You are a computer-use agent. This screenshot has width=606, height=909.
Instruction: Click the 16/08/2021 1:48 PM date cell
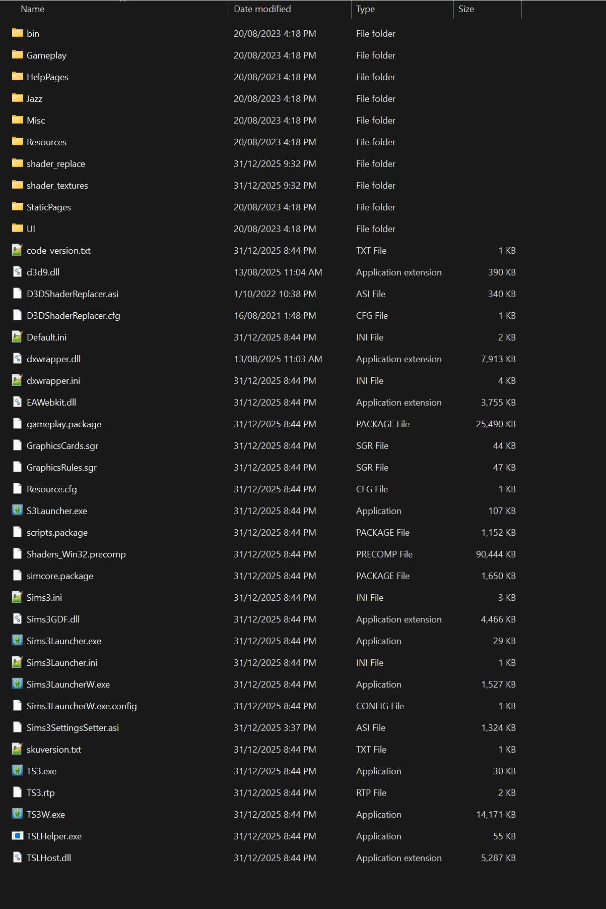[x=275, y=315]
